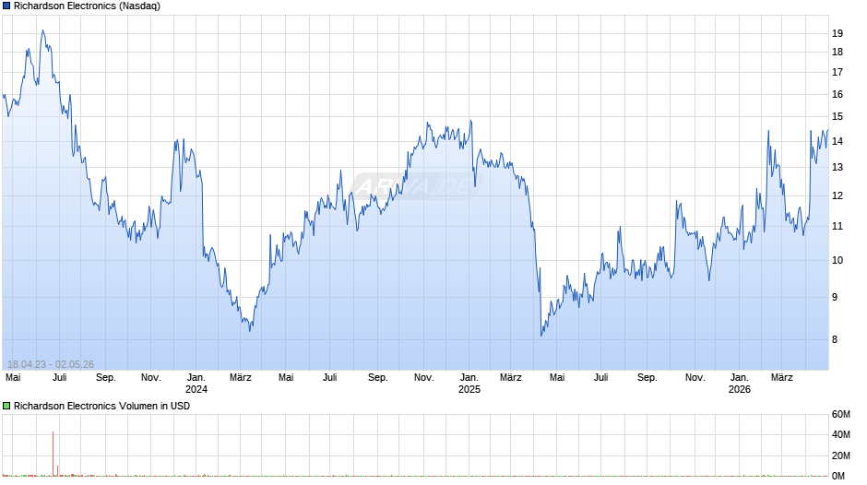
Task: Click the price axis label 12
Action: point(837,195)
